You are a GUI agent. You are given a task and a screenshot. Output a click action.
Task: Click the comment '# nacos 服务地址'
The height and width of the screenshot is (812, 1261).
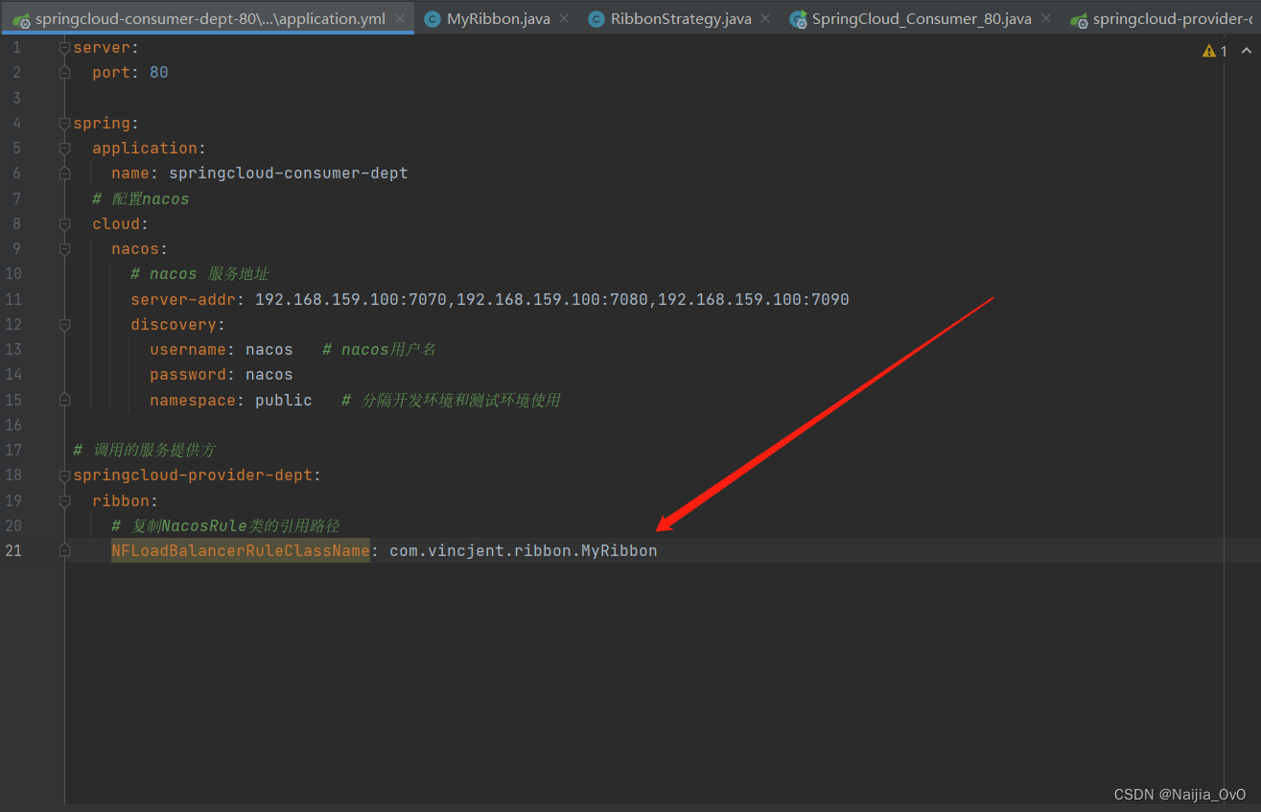199,274
